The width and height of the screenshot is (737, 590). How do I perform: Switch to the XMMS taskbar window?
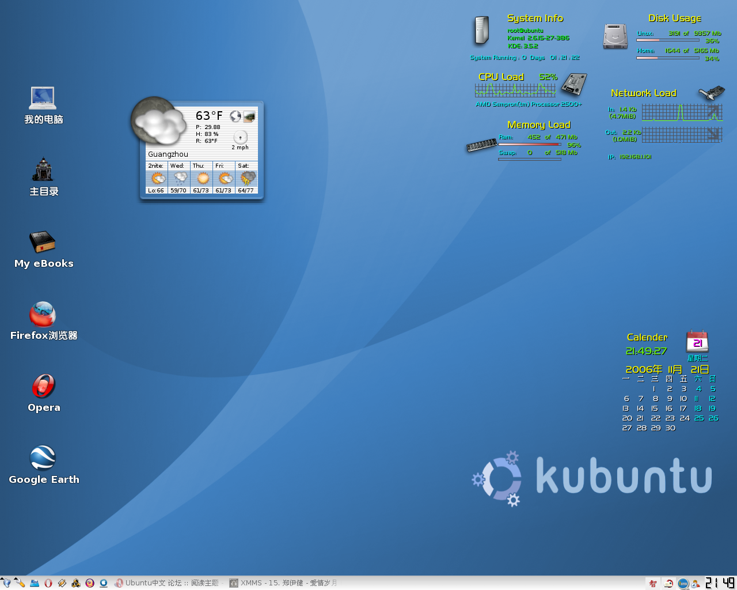(x=283, y=583)
